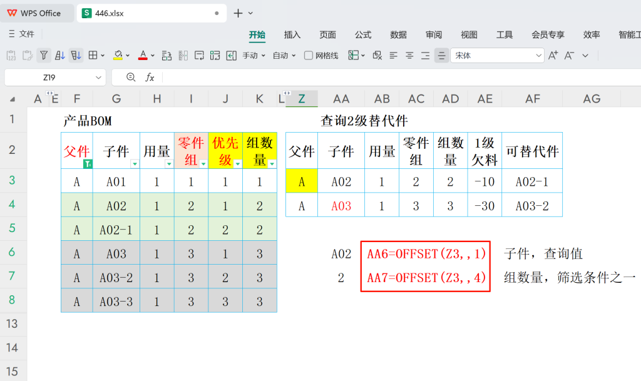Click the clear format icon
641x381 pixels.
point(377,56)
